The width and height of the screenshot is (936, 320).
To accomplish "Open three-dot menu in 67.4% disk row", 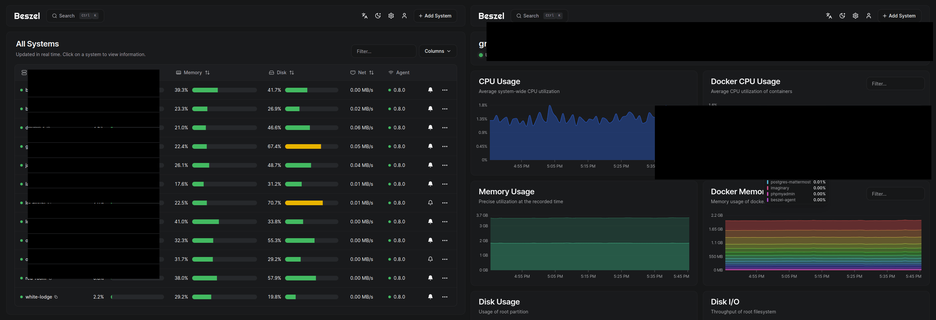I will click(445, 146).
